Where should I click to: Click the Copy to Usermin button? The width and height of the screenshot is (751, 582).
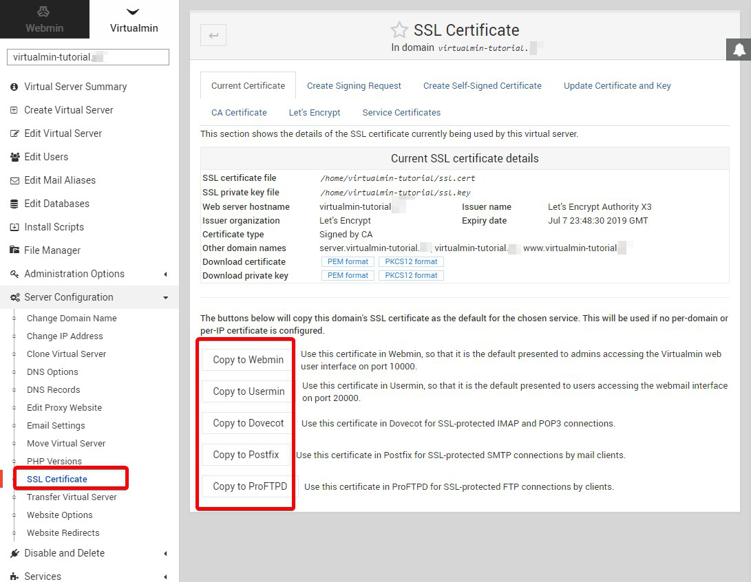248,391
